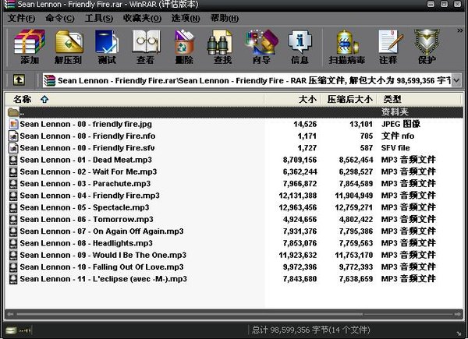The image size is (468, 339).
Task: Sort by 大小 column header
Action: coord(292,99)
